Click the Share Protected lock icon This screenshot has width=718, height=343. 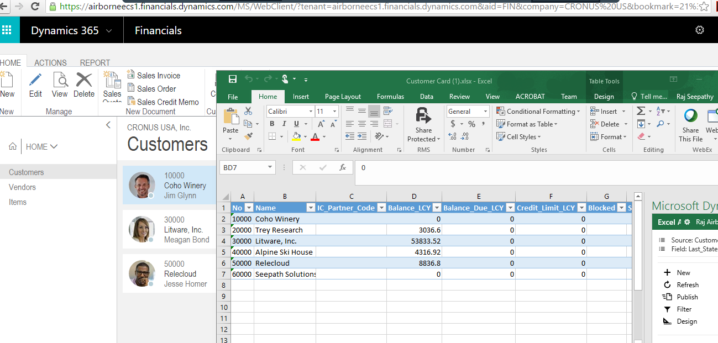423,115
